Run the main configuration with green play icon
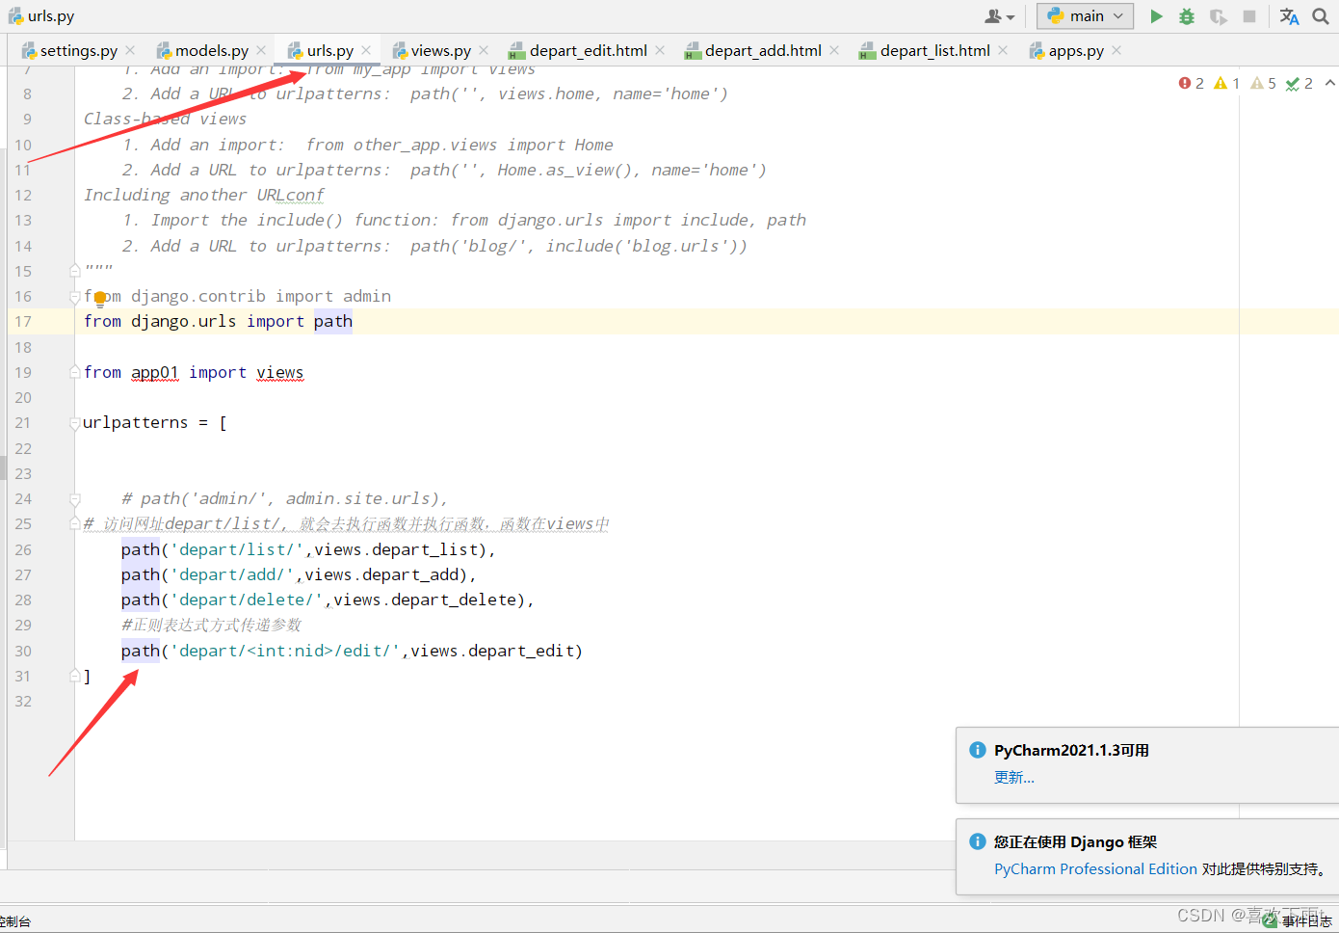Viewport: 1339px width, 933px height. [1156, 16]
